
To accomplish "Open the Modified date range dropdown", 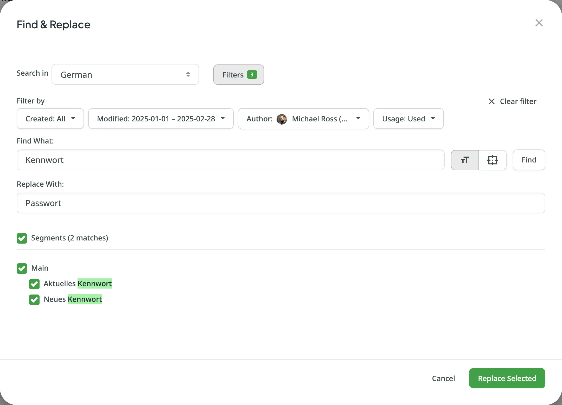I will pos(161,119).
